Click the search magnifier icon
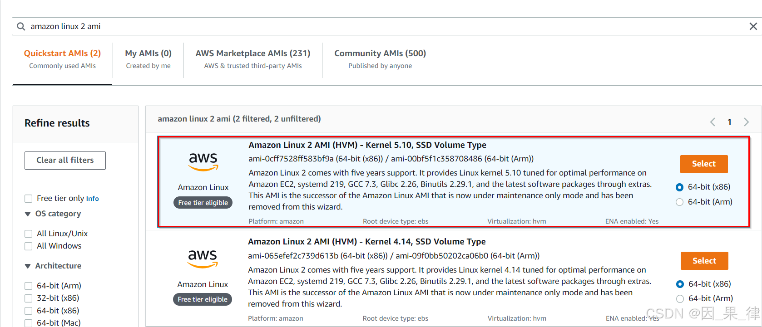762x327 pixels. click(21, 26)
